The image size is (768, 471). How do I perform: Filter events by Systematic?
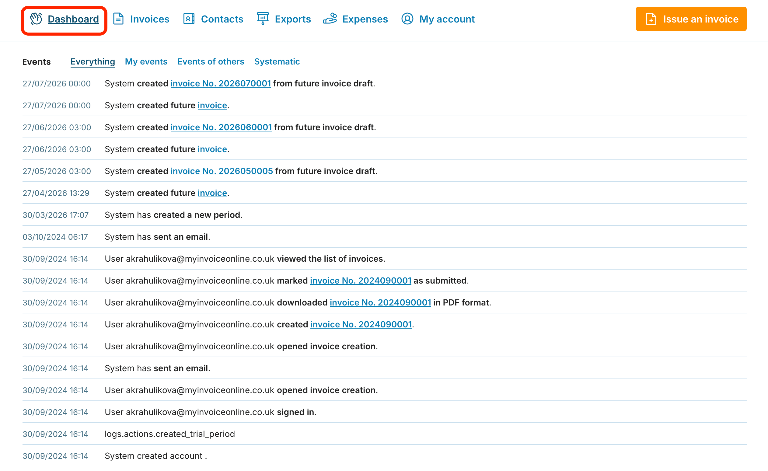click(x=277, y=62)
